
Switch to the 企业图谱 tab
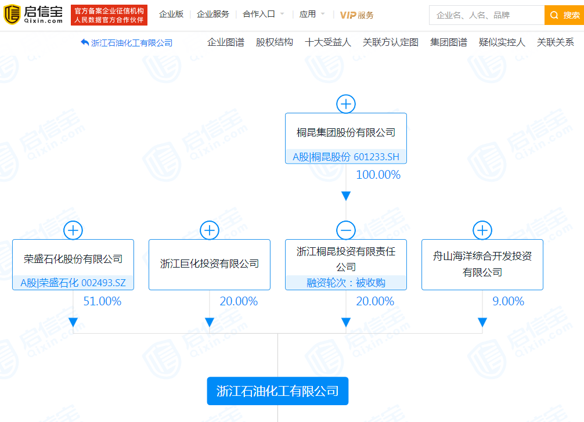[226, 42]
